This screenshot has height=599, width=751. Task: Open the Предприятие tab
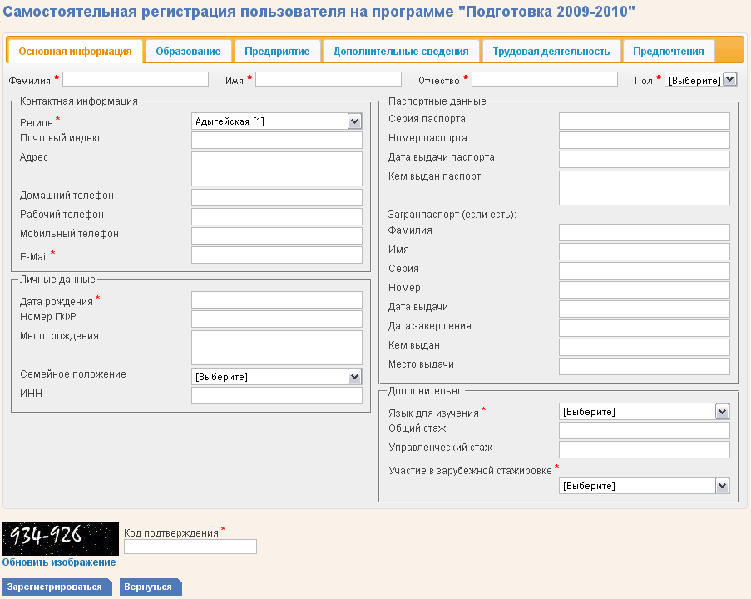[x=277, y=52]
